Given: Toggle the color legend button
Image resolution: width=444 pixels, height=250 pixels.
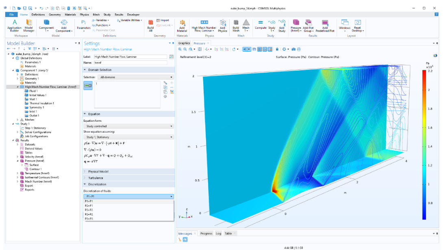Looking at the screenshot, I should pyautogui.click(x=270, y=49).
